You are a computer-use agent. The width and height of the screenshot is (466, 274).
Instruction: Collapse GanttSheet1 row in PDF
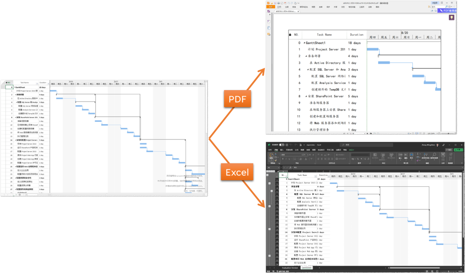304,43
